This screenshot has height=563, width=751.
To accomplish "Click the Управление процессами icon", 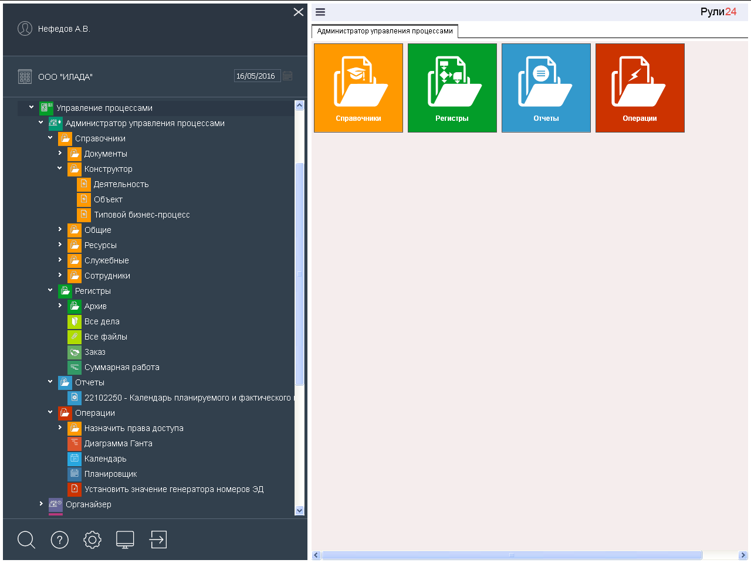I will [x=46, y=108].
